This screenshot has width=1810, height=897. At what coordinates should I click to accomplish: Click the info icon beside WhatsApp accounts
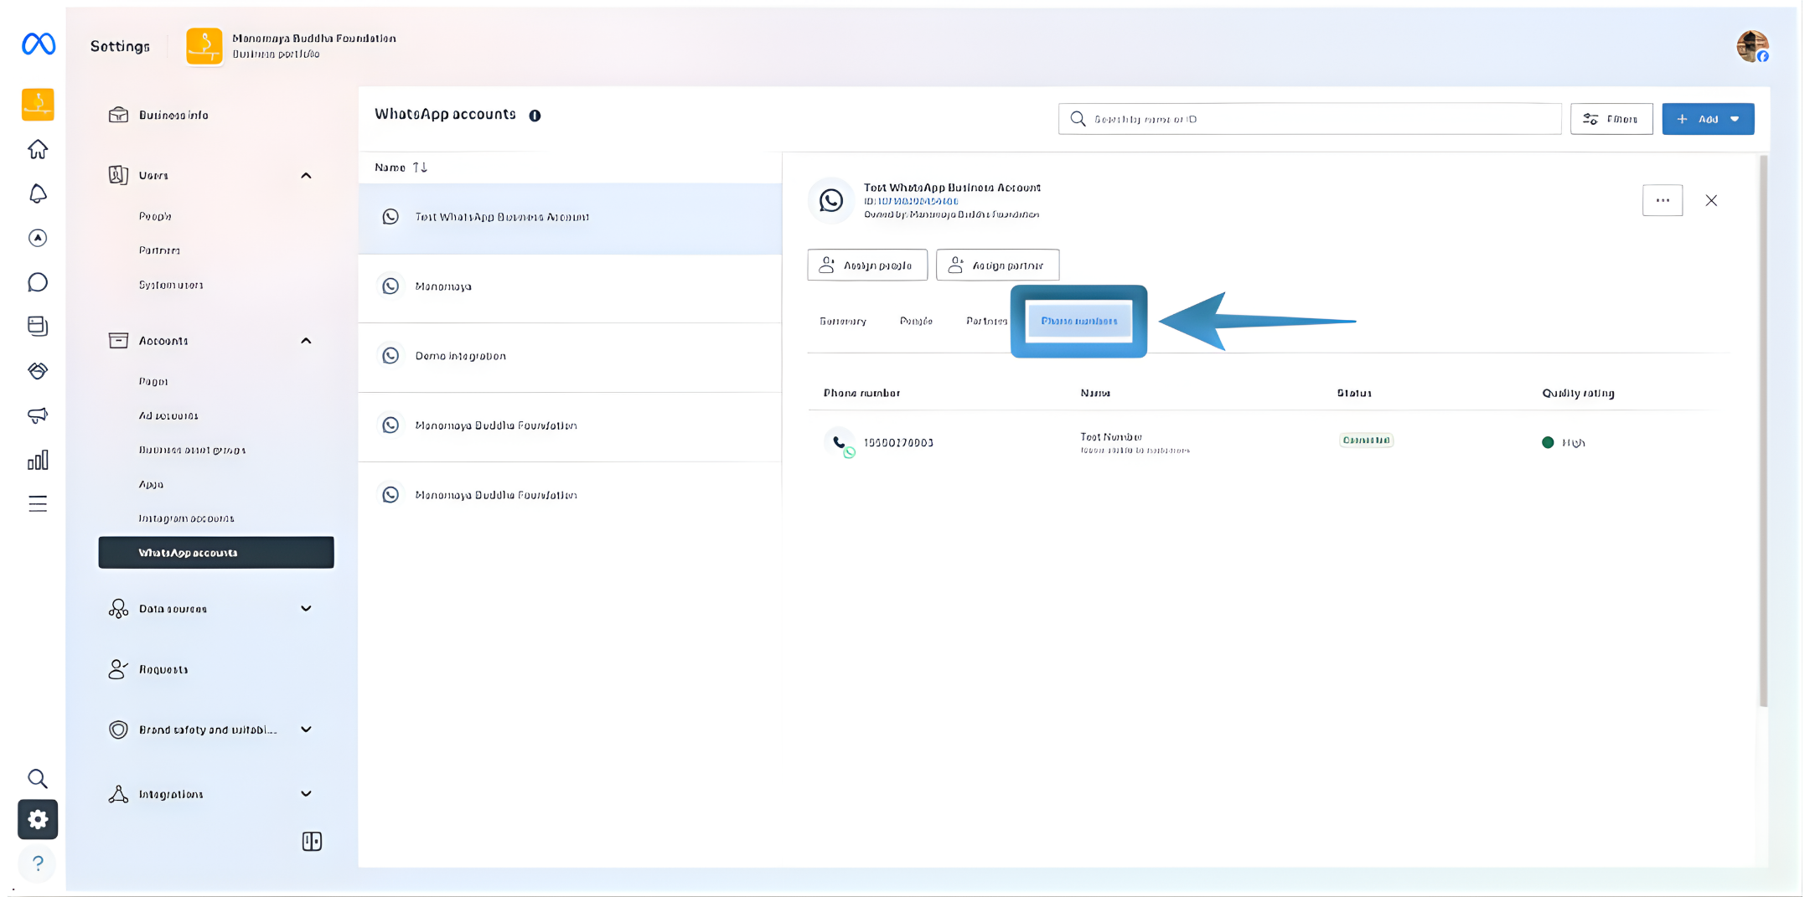click(x=535, y=116)
